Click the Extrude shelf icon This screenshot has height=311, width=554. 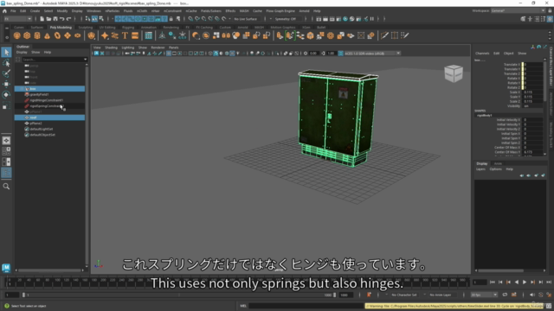coord(280,35)
